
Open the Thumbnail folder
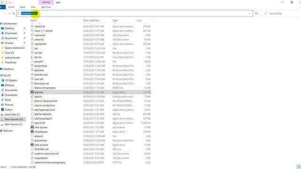[10, 62]
